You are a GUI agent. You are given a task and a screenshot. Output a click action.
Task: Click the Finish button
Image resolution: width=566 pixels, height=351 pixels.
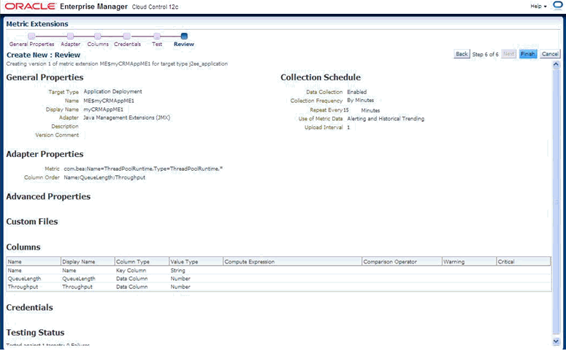point(528,54)
